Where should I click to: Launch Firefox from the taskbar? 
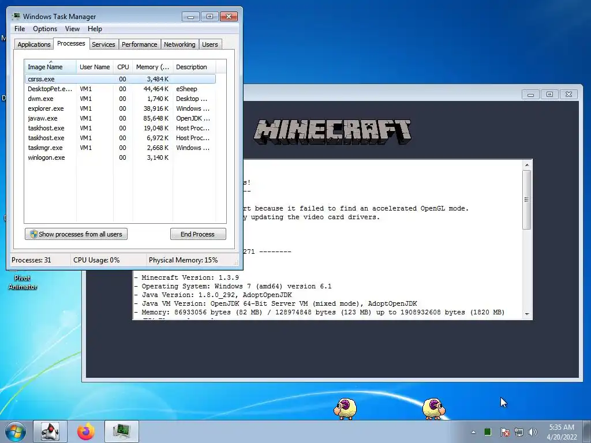click(x=86, y=431)
